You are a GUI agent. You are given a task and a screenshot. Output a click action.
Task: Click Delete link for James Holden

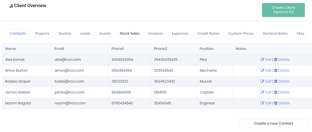284,92
